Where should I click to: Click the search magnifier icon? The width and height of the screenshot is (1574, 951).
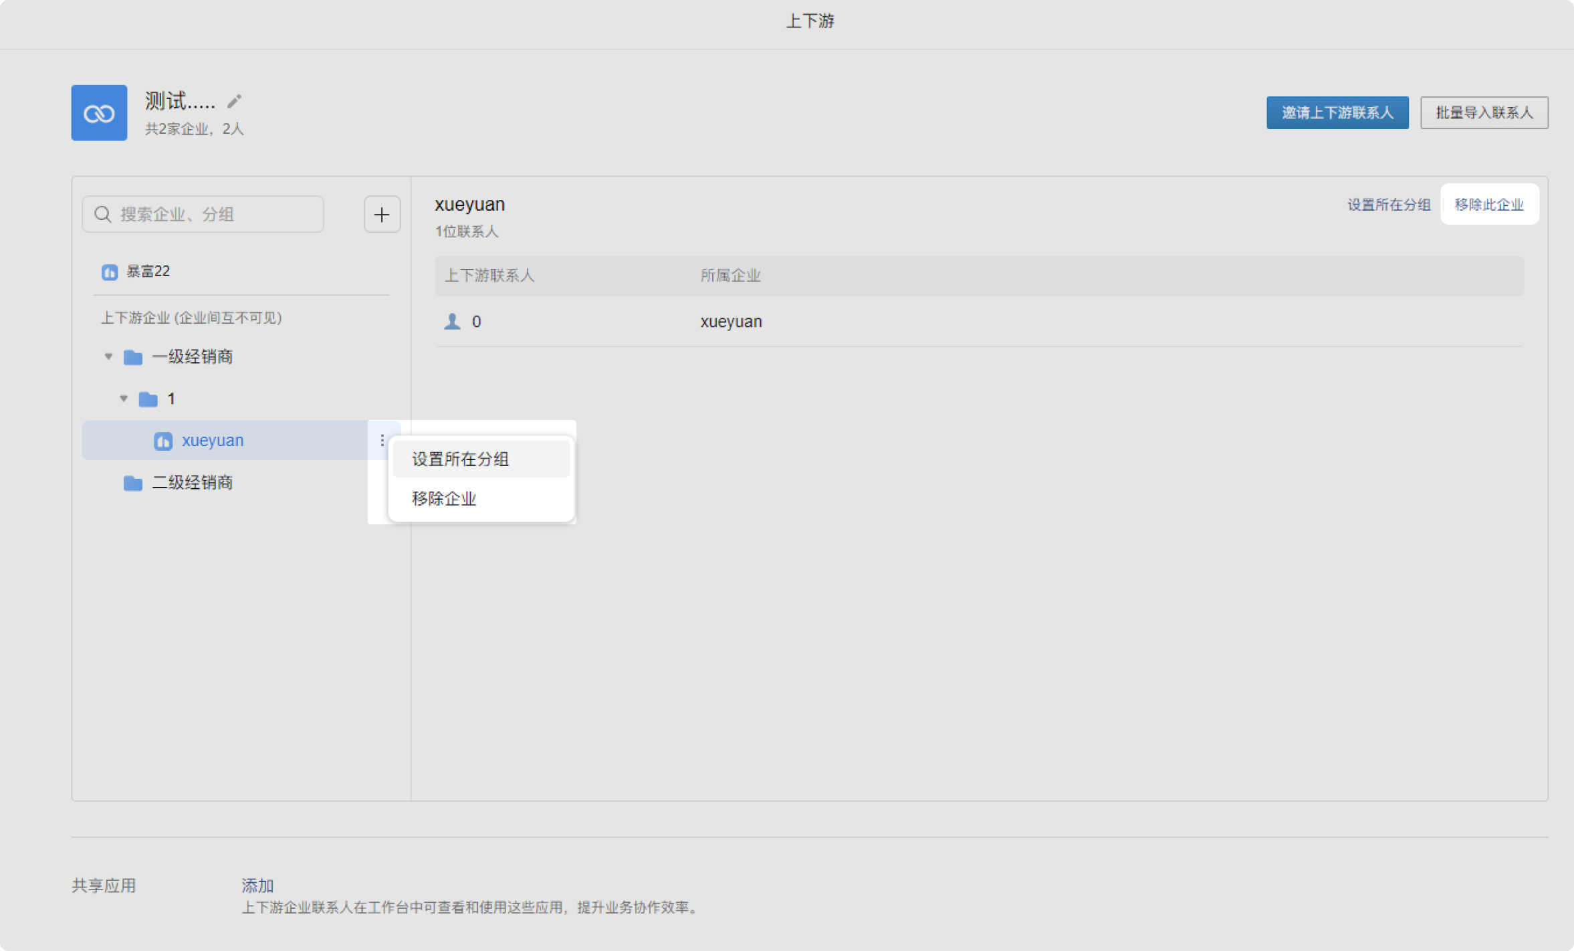(x=103, y=214)
